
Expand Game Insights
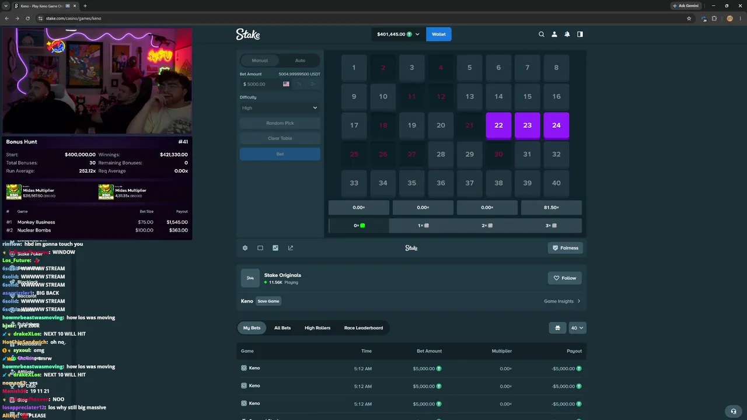coord(562,302)
